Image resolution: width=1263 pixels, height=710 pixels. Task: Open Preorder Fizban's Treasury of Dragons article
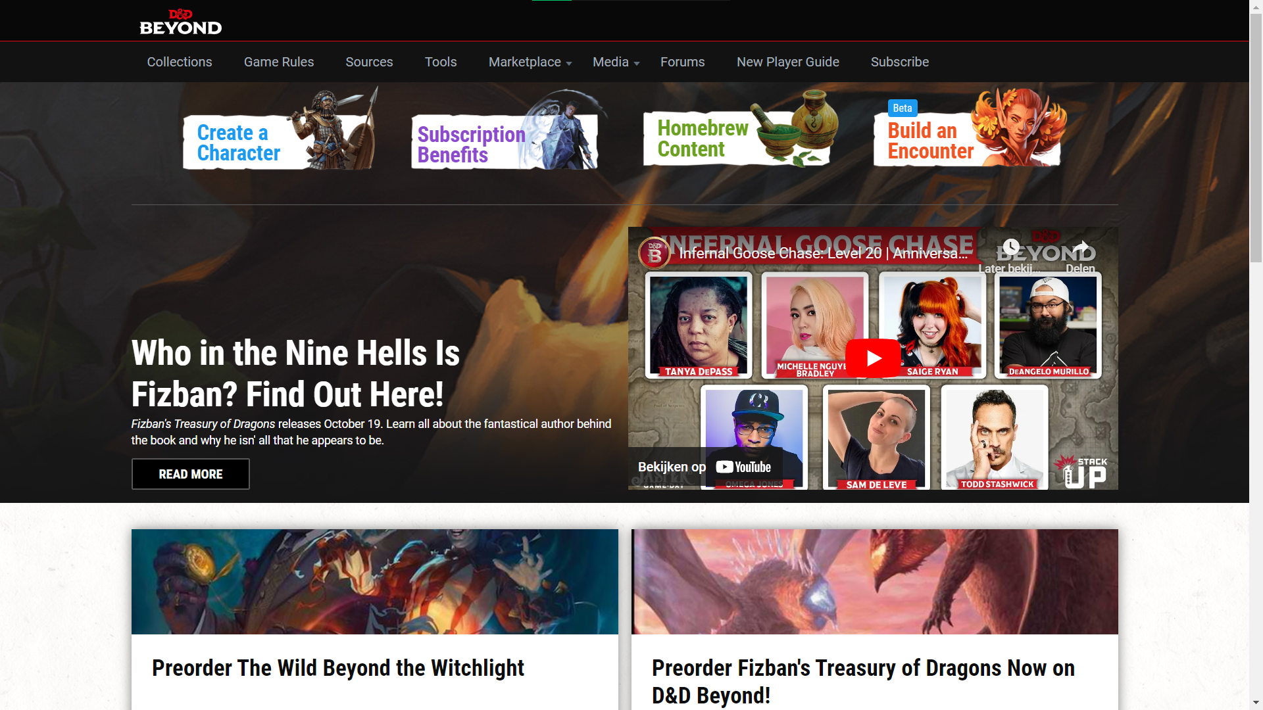863,682
